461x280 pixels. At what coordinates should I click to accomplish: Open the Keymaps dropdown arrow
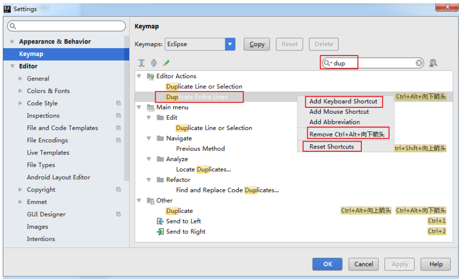230,44
